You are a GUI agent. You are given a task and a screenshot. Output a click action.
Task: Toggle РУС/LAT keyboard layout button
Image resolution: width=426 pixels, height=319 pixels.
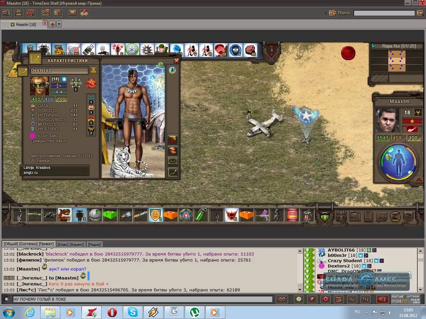pyautogui.click(x=339, y=299)
